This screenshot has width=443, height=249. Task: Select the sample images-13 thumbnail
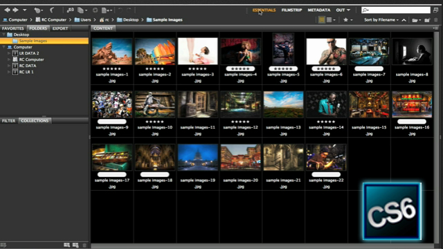(x=283, y=104)
